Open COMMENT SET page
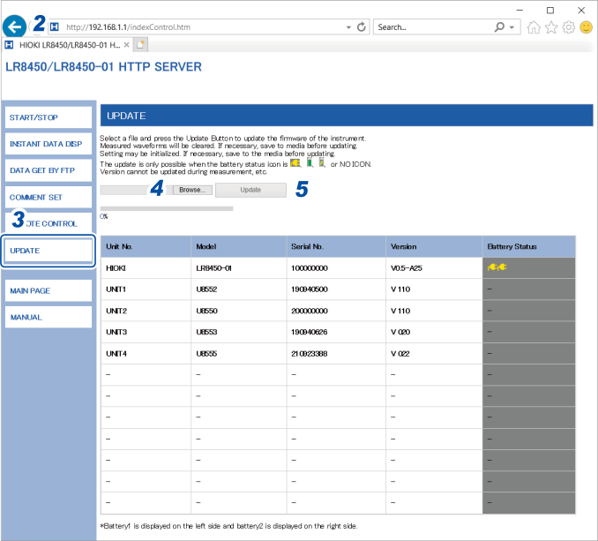Image resolution: width=598 pixels, height=541 pixels. 49,197
